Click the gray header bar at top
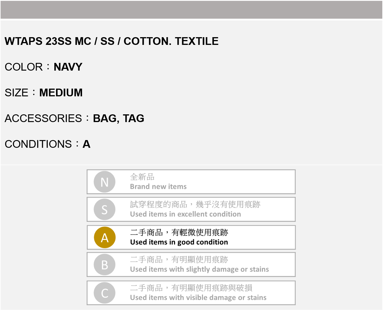 192,10
